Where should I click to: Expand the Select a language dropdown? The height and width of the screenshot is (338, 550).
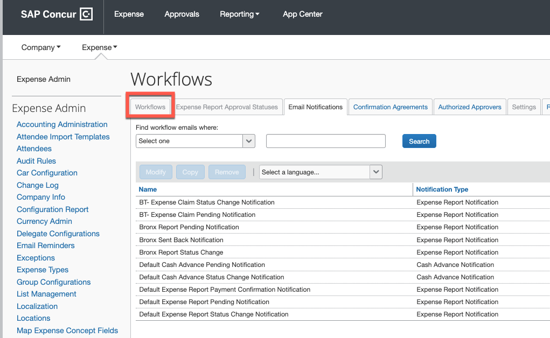pyautogui.click(x=321, y=172)
